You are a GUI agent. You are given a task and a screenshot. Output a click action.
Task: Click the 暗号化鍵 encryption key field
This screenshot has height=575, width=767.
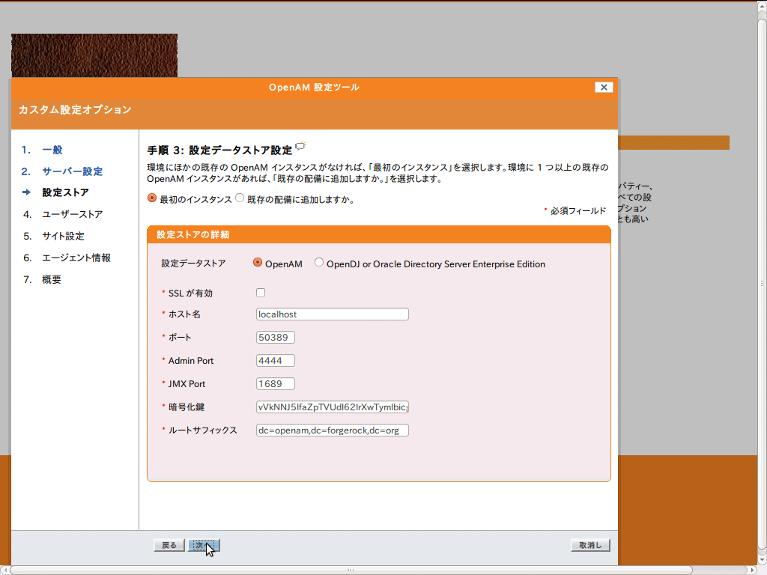pyautogui.click(x=332, y=407)
